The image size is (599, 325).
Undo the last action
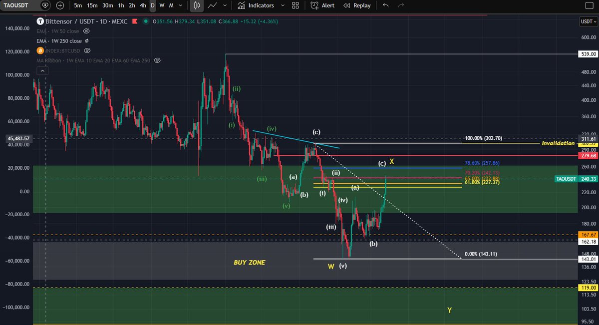385,5
